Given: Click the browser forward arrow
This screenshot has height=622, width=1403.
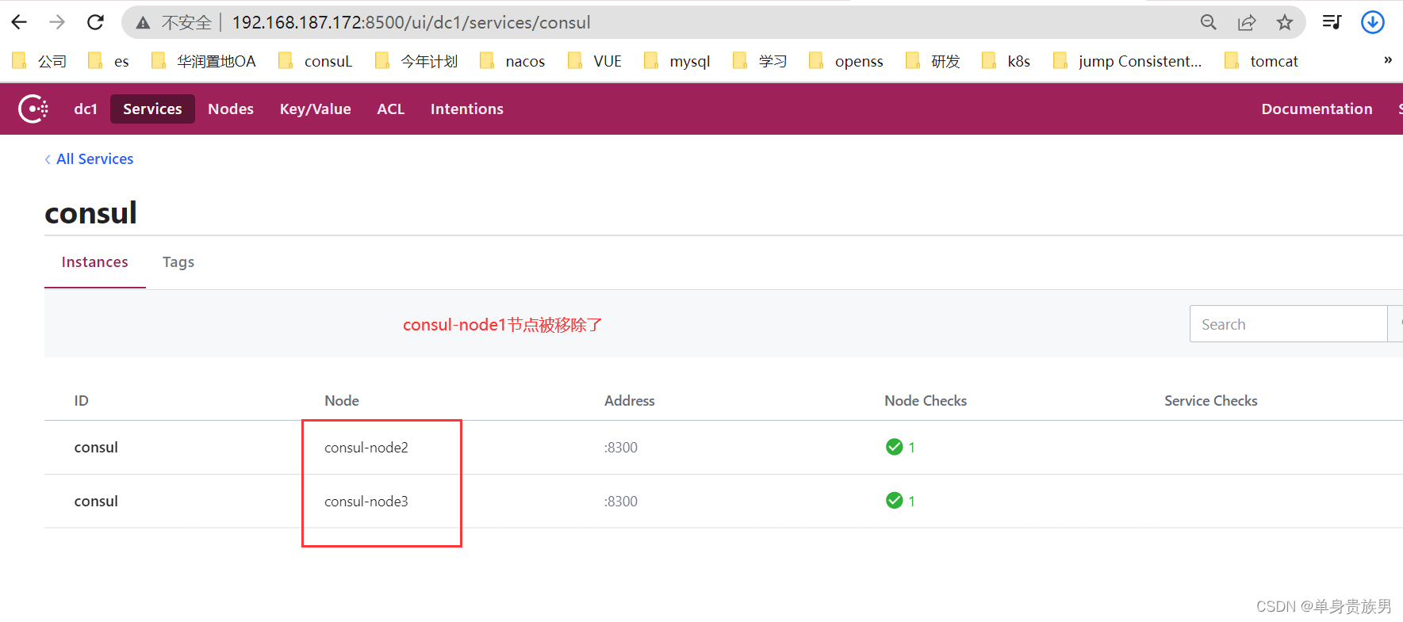Looking at the screenshot, I should pos(57,22).
